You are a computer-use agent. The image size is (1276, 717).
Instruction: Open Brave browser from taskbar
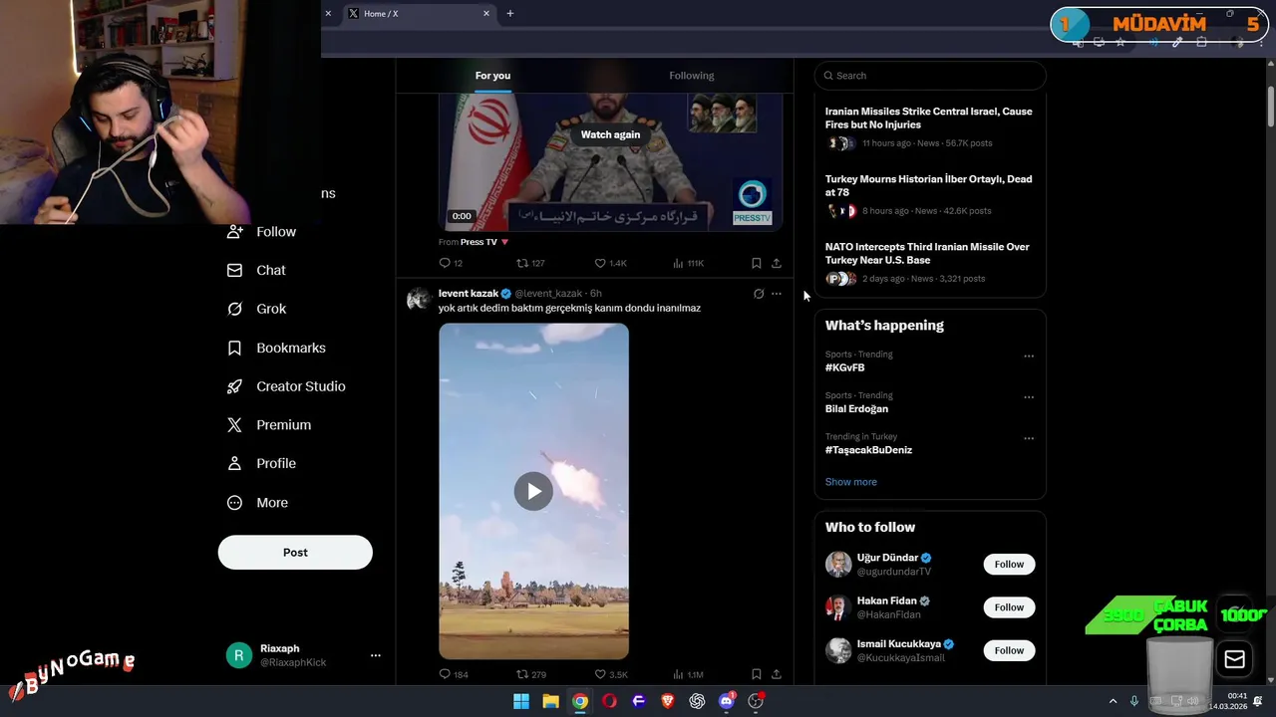pyautogui.click(x=668, y=701)
